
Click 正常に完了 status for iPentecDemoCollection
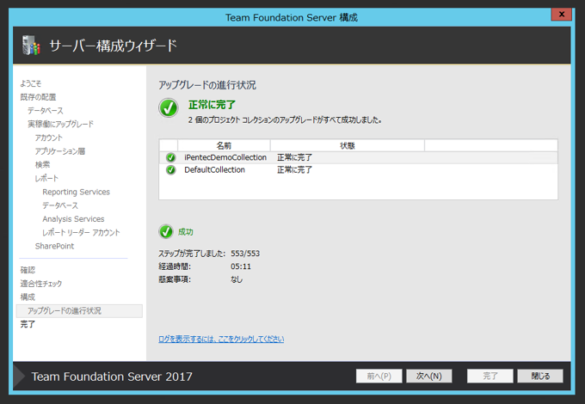coord(294,157)
